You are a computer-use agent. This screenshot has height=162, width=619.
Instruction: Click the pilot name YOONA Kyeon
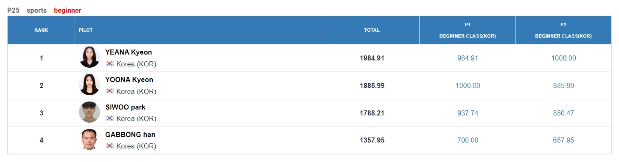pos(129,80)
